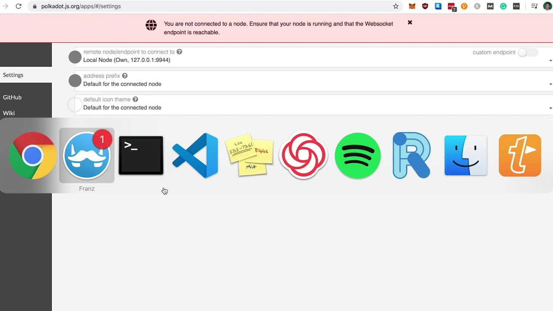Select the red rose-pattern app icon
This screenshot has width=553, height=311.
click(303, 155)
